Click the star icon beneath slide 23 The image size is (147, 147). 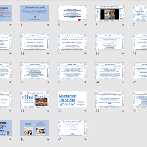point(85,82)
